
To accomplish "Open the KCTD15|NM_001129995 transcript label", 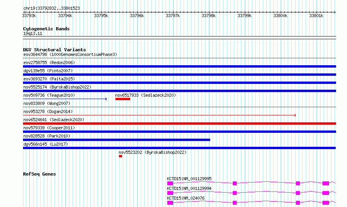I will (189, 179).
